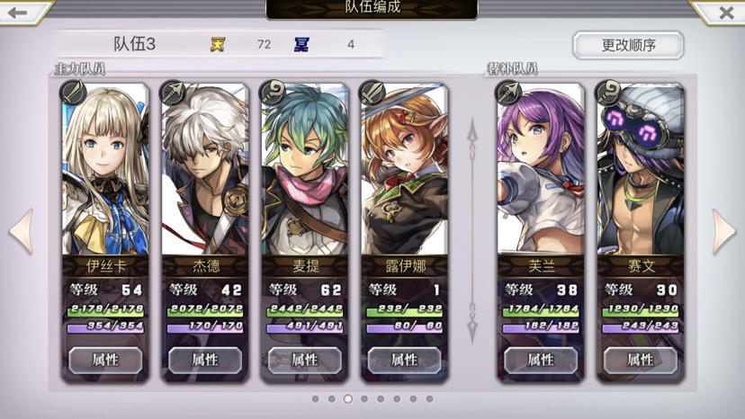Close the team formation screen
Screen dimensions: 745x419
pyautogui.click(x=726, y=13)
